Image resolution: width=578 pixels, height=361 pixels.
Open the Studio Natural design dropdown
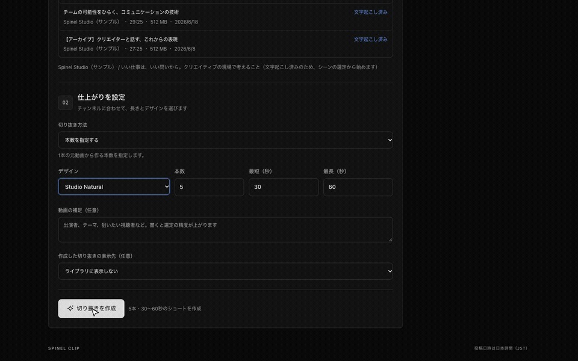(114, 187)
